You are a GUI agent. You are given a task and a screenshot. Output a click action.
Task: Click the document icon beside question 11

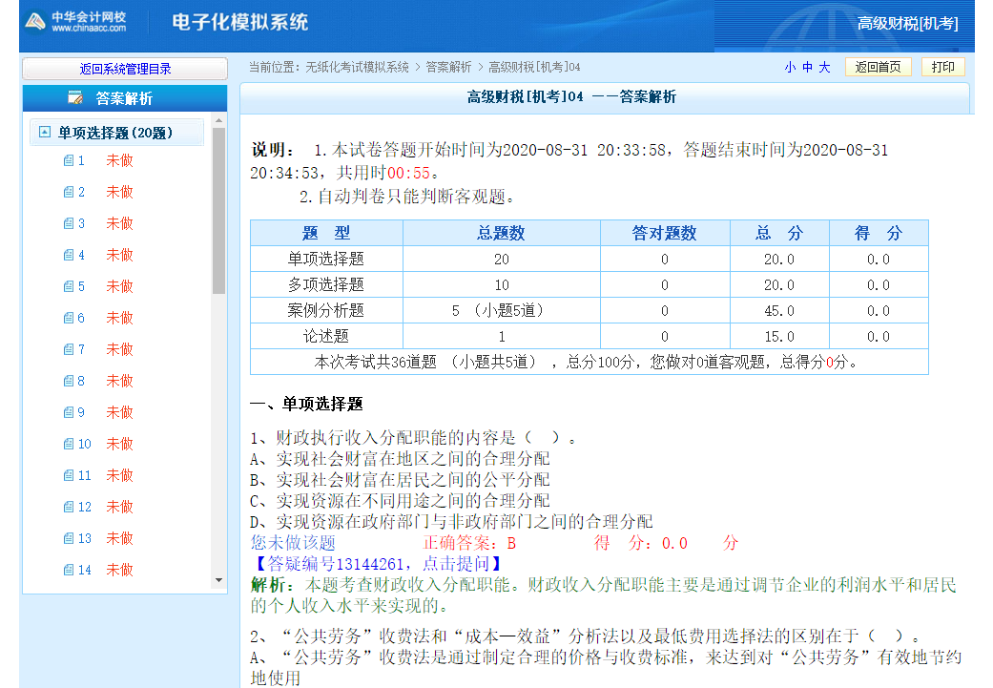pos(69,475)
